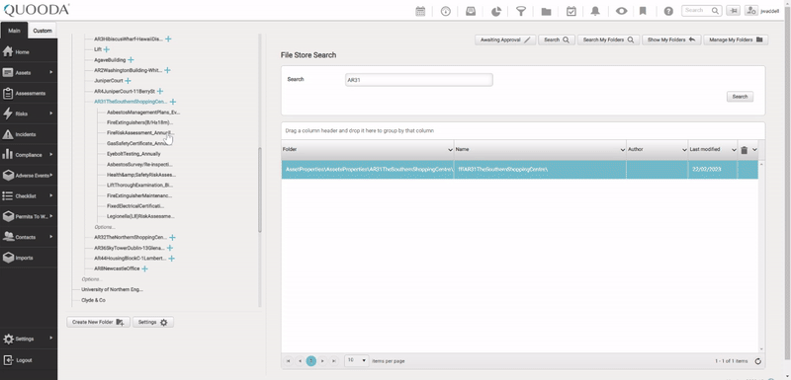Select the FireRiskAssessment_Annual tree folder
Viewport: 791px width, 380px height.
(x=140, y=133)
